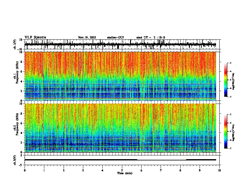This screenshot has height=191, width=247.
Task: Click the 'start UT = 2:10:0' label
Action: pyautogui.click(x=151, y=37)
